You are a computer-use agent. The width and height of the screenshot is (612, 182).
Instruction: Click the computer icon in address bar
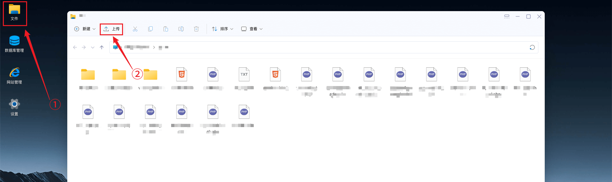[115, 47]
